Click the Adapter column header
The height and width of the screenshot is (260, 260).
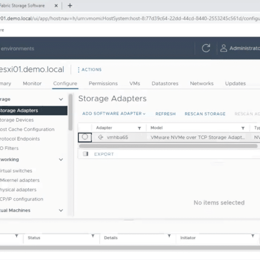(104, 128)
